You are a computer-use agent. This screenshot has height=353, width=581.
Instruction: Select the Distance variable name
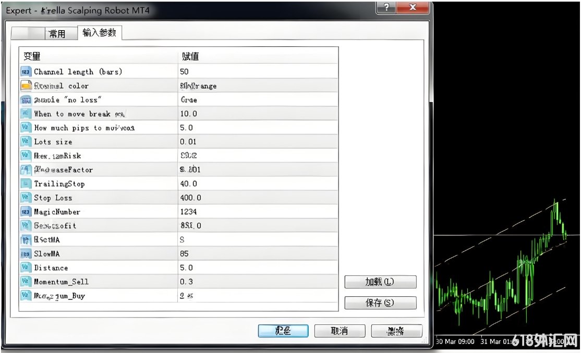click(x=51, y=268)
